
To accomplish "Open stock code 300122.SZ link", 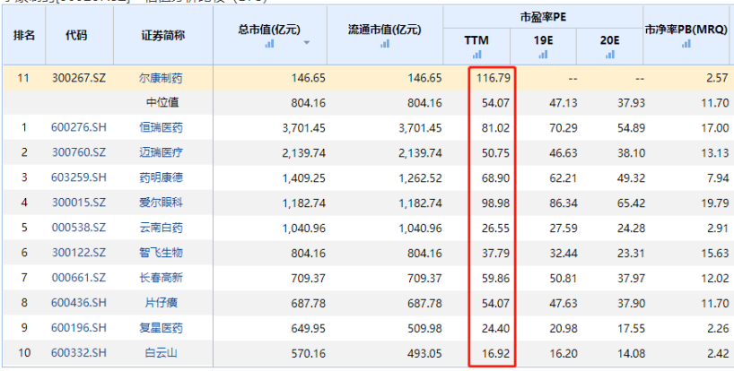I will (79, 253).
